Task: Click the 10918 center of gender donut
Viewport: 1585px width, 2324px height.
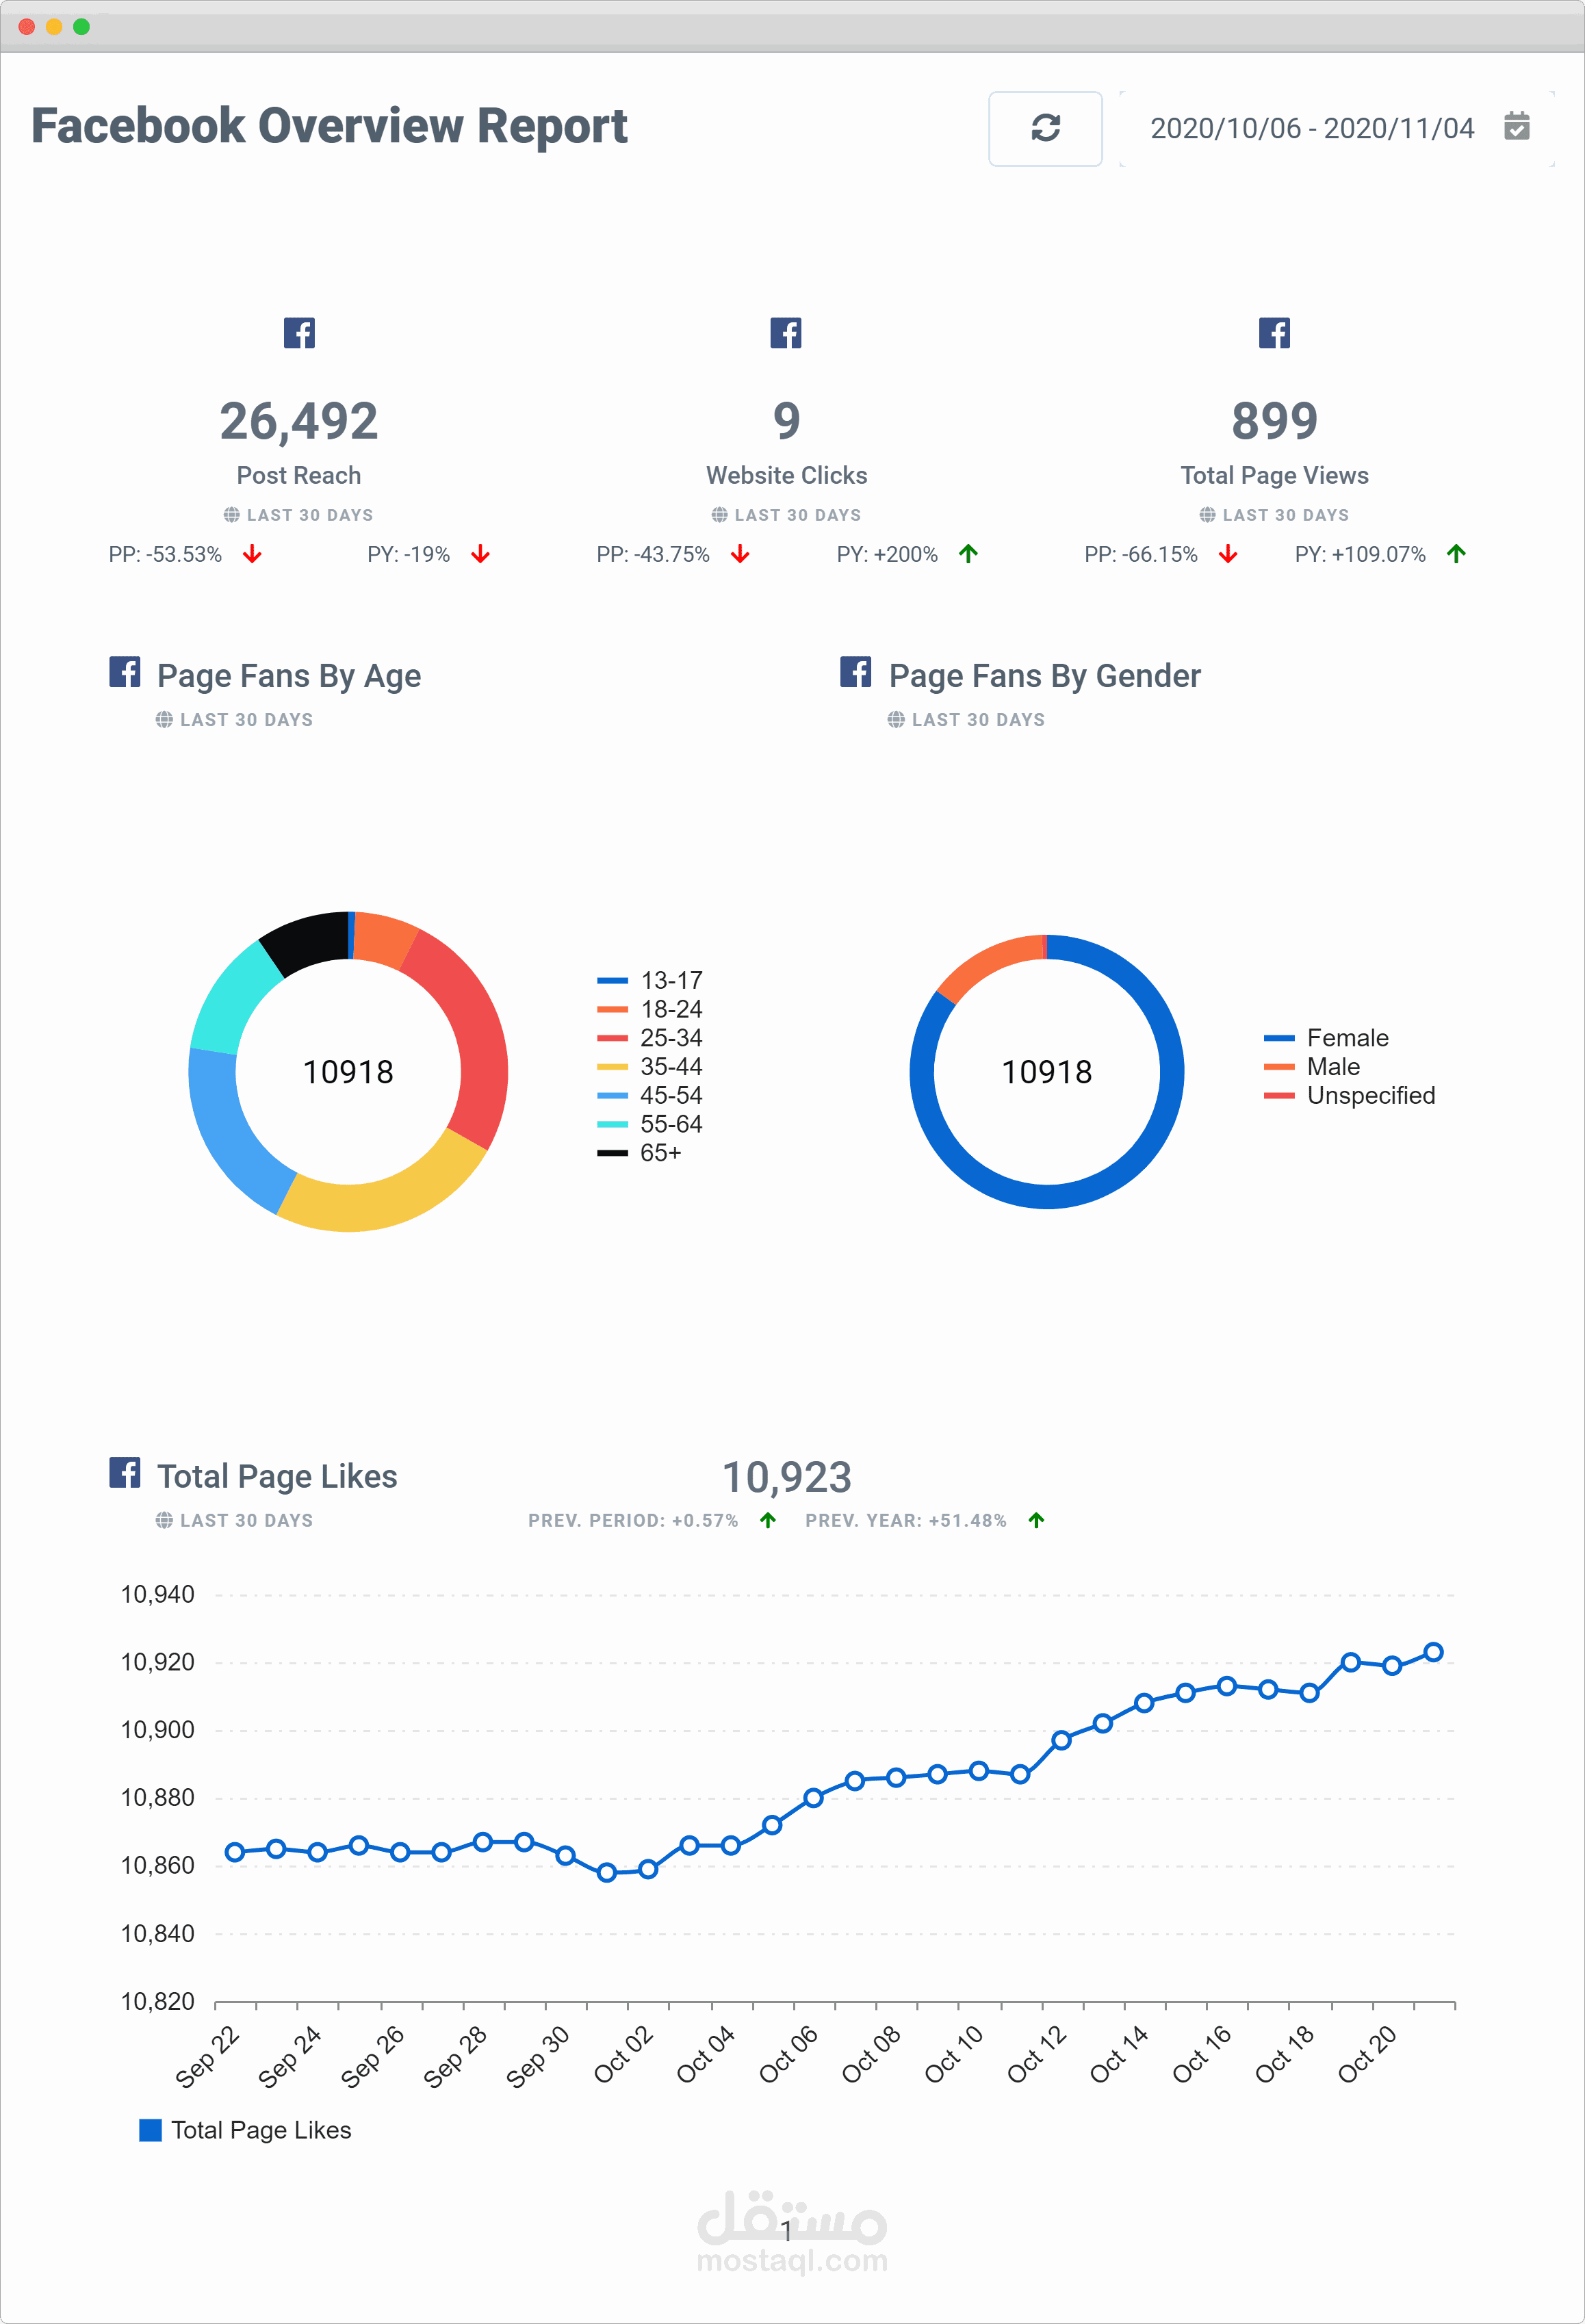Action: [1047, 1072]
